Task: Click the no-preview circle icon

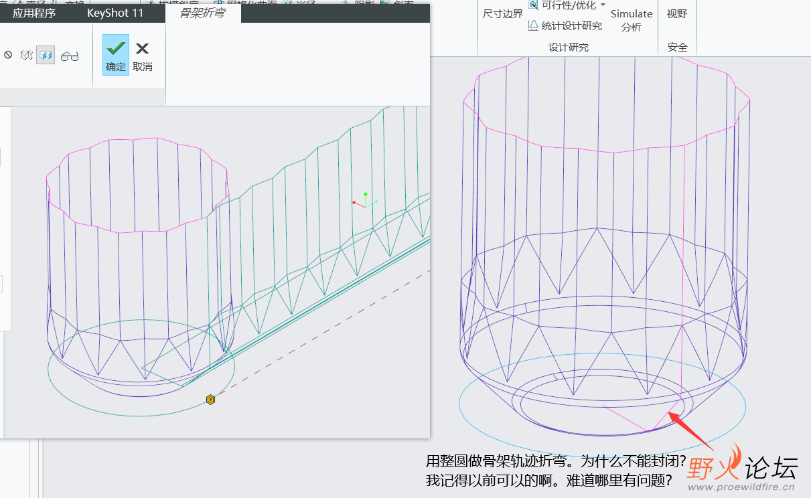Action: (x=8, y=56)
